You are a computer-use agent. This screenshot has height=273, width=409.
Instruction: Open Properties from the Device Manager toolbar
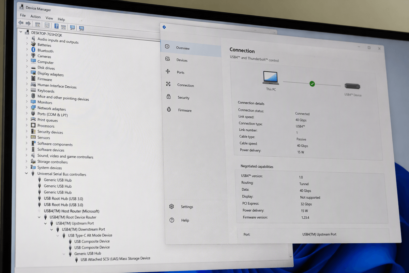click(47, 25)
